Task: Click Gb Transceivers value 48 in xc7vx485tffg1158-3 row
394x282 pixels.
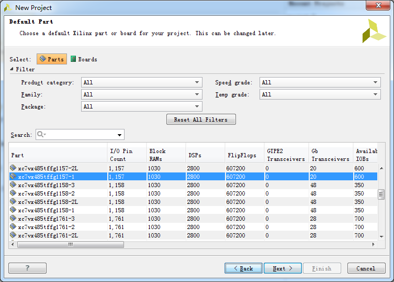Action: click(x=313, y=185)
